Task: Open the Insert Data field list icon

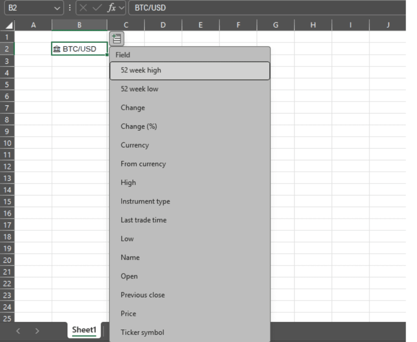Action: tap(116, 37)
